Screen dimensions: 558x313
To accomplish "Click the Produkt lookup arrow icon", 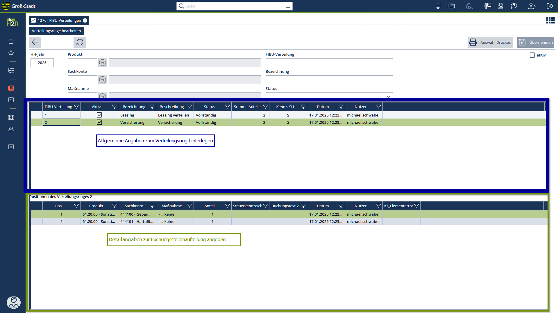I will [x=103, y=63].
